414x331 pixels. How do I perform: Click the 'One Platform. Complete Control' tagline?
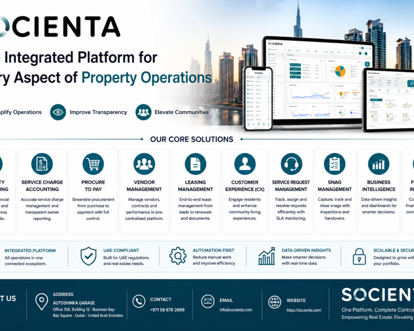point(378,310)
